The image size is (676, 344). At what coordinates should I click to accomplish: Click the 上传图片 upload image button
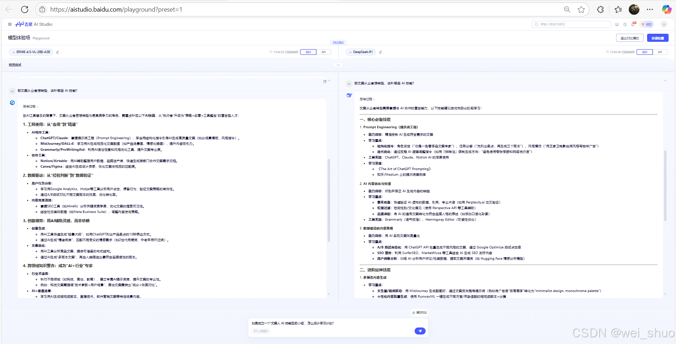coord(261,331)
